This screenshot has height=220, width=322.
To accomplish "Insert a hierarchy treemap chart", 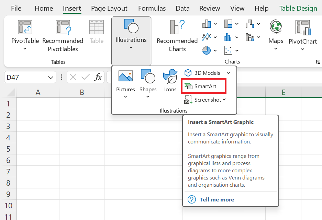I will tap(229, 24).
